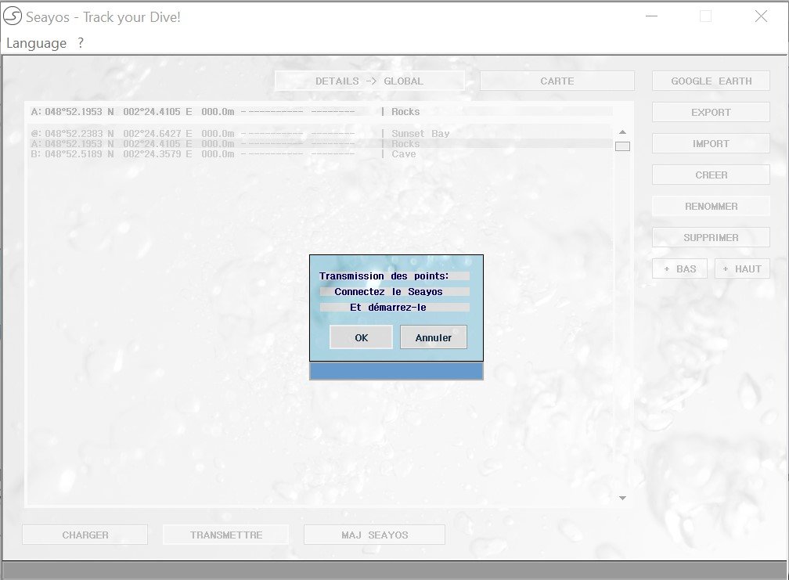789x580 pixels.
Task: Create a new point with CREER
Action: (x=711, y=175)
